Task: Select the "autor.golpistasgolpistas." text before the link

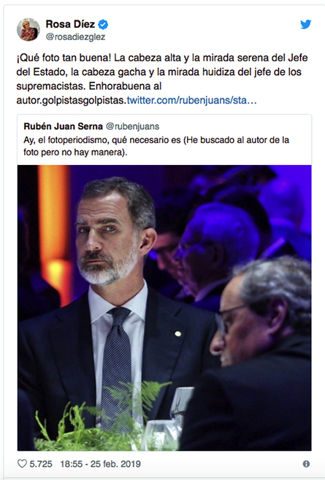Action: tap(72, 101)
